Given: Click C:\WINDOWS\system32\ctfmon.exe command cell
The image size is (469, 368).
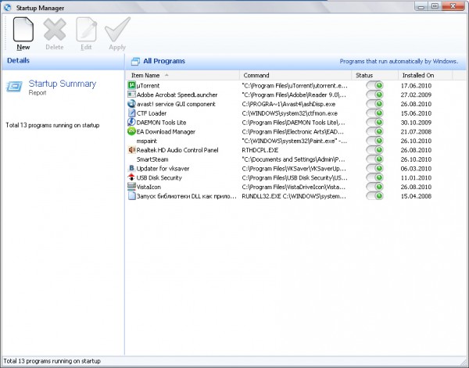Looking at the screenshot, I should coord(289,113).
